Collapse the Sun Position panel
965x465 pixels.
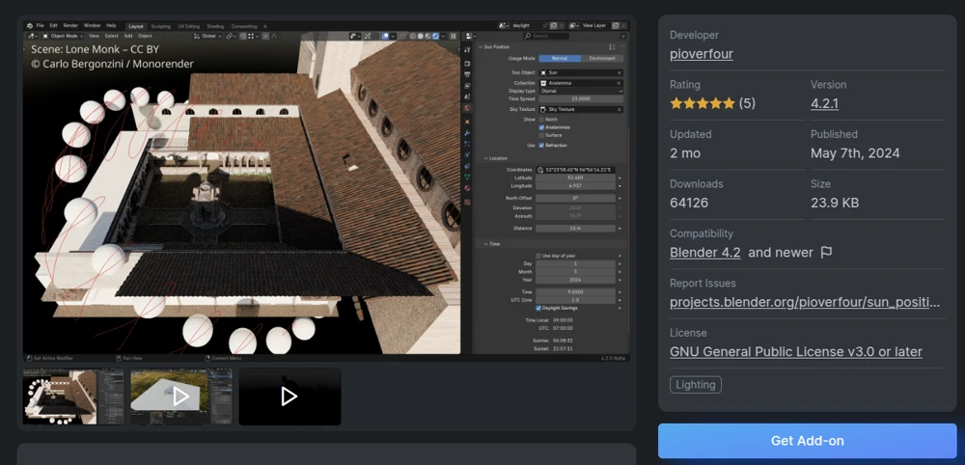481,46
